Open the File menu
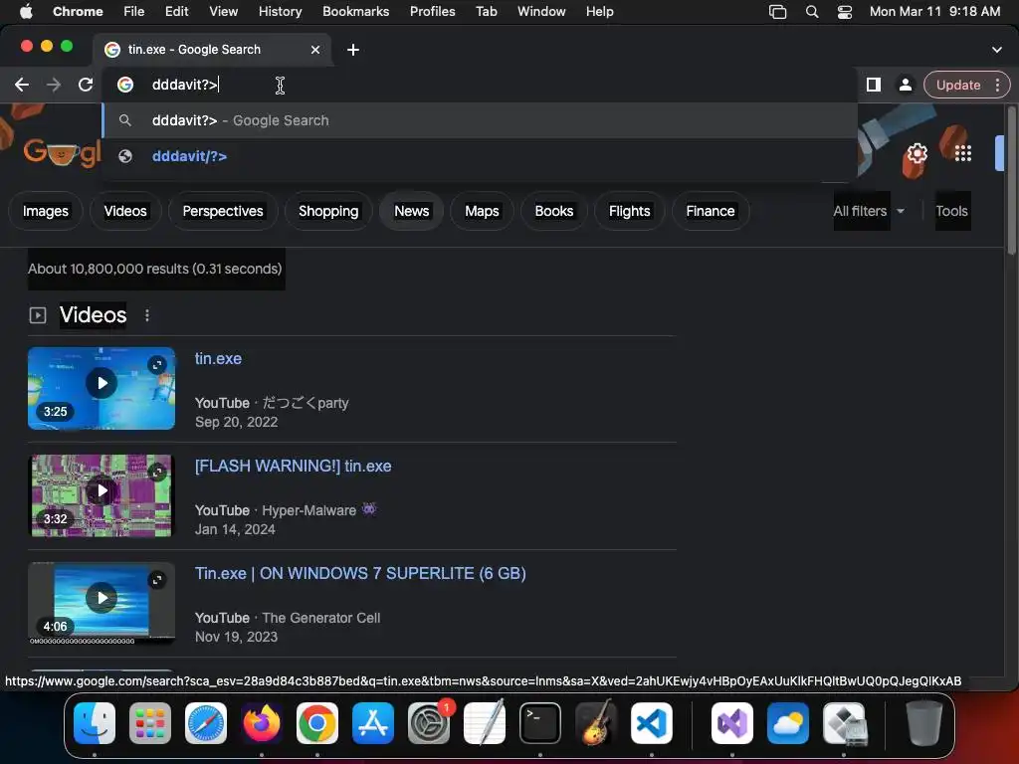 click(x=134, y=11)
